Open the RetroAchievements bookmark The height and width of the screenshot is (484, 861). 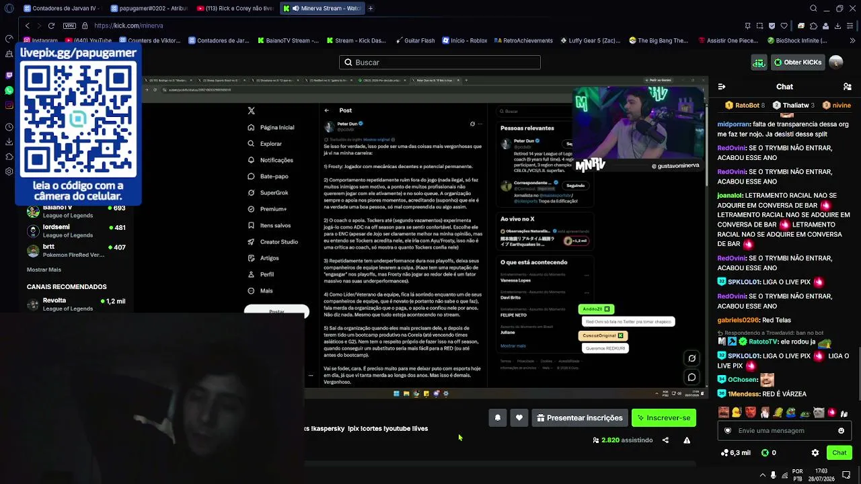coord(523,40)
